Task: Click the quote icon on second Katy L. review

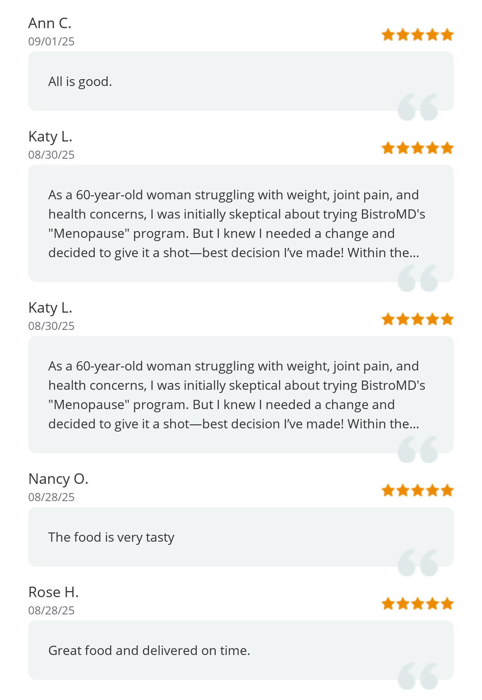Action: coord(418,449)
